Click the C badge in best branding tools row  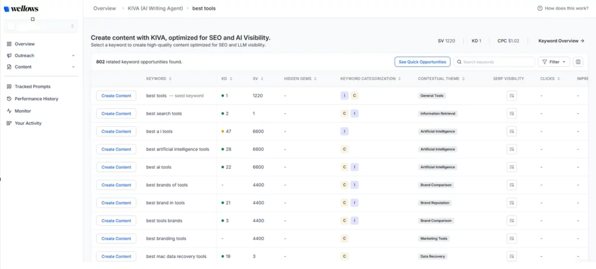345,239
